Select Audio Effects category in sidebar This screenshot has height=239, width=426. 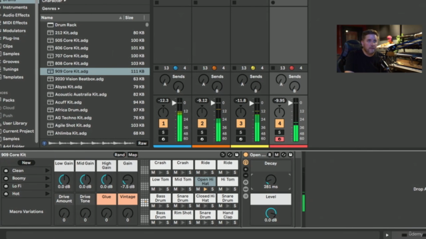16,15
